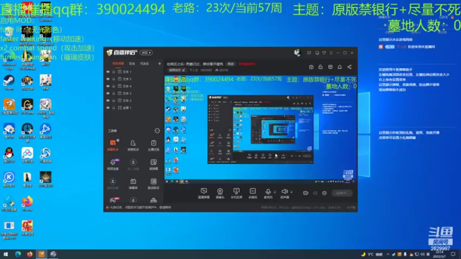461x259 pixels.
Task: Add a screen capture source from bottom bar
Action: pyautogui.click(x=203, y=193)
